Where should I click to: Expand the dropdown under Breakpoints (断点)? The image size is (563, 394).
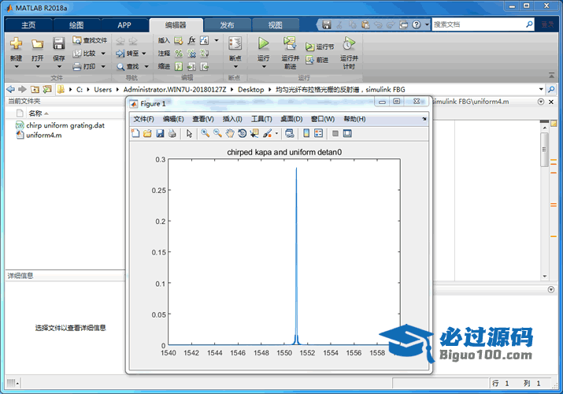235,67
